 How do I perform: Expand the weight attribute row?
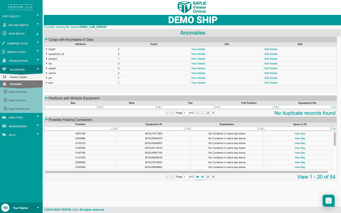(46, 68)
